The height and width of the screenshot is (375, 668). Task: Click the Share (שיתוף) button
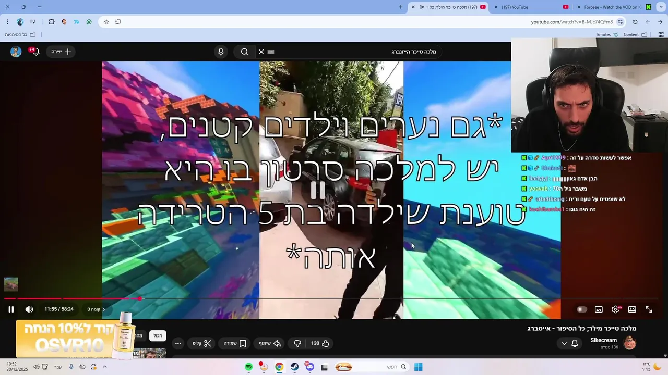270,343
